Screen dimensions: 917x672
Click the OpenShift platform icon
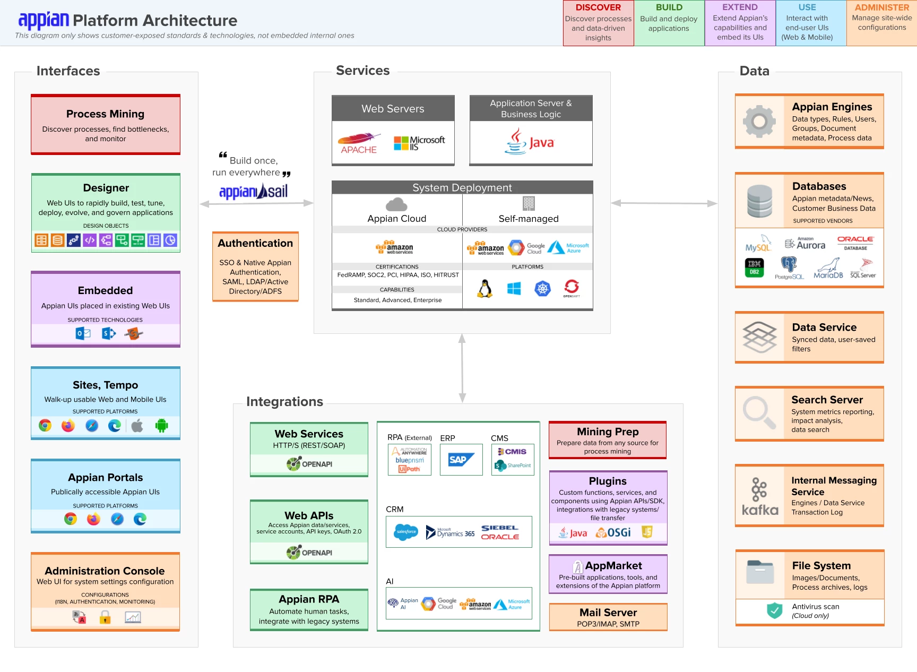[x=572, y=288]
